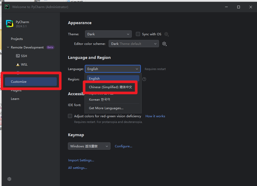Image resolution: width=257 pixels, height=186 pixels.
Task: Click the PyCharm logo in the sidebar header
Action: [x=10, y=24]
